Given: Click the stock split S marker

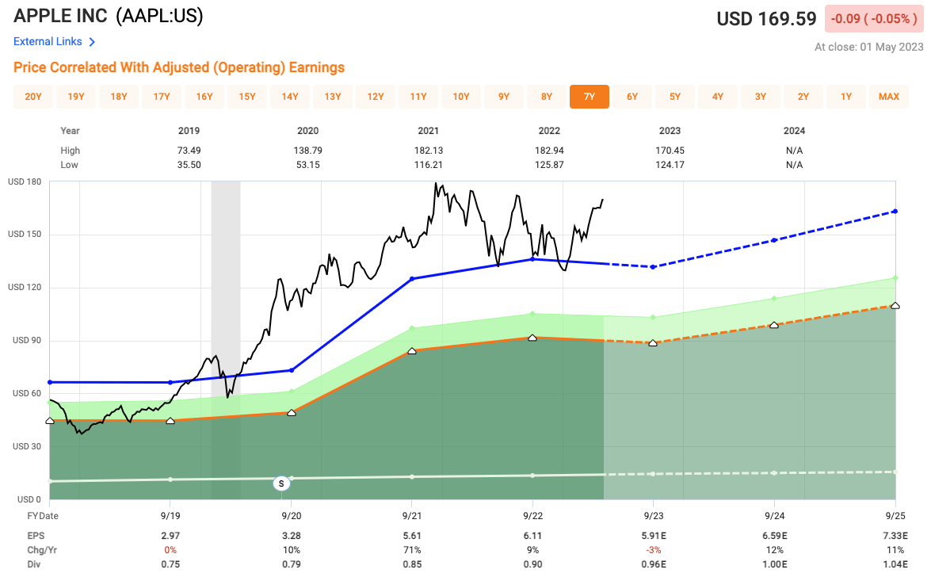Looking at the screenshot, I should [x=281, y=483].
